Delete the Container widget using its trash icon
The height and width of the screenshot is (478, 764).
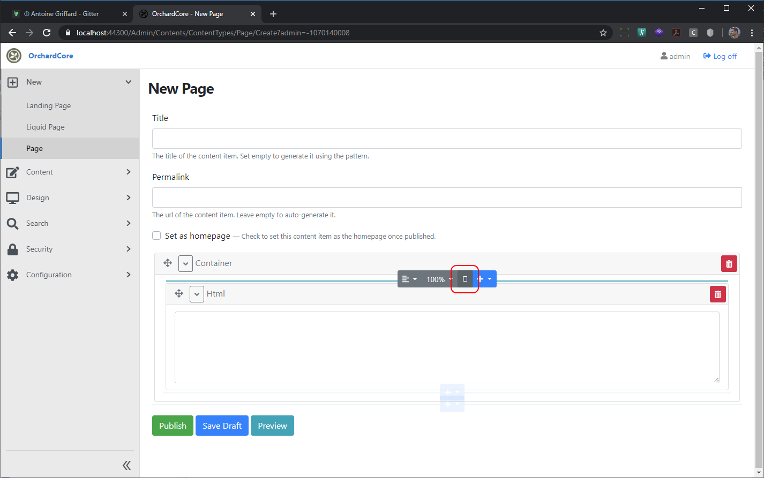pyautogui.click(x=729, y=263)
